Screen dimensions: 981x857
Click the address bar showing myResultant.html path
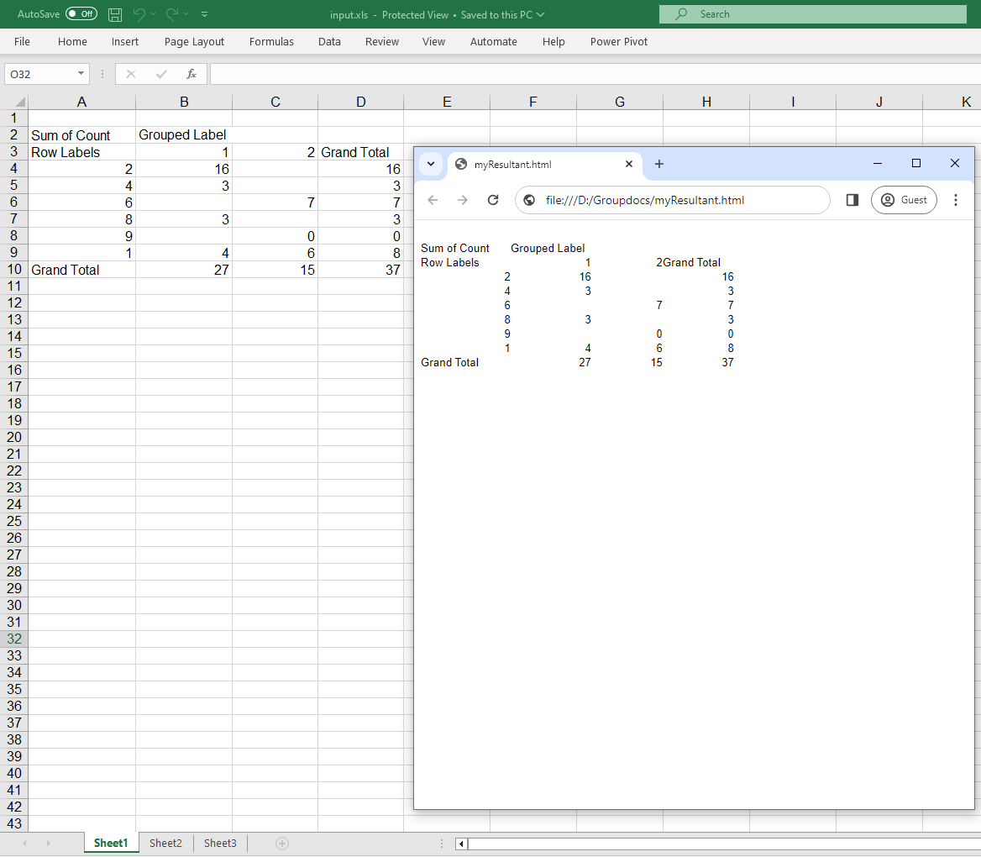(672, 200)
